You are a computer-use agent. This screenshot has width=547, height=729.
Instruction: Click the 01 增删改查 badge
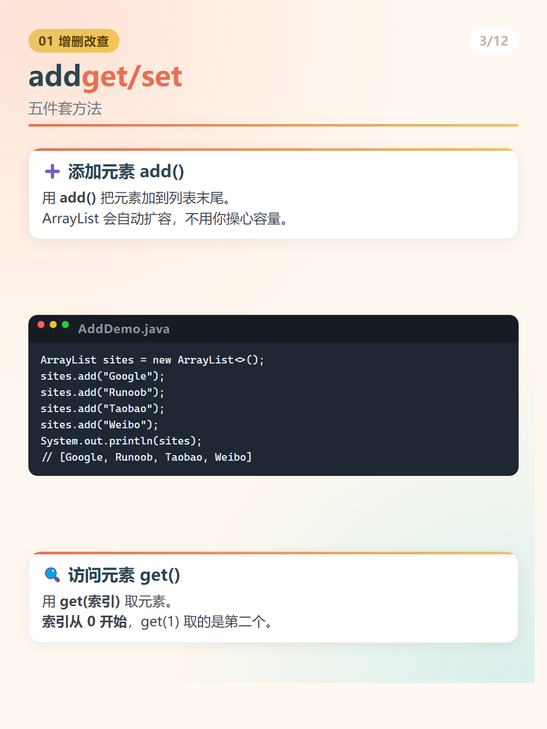coord(74,41)
